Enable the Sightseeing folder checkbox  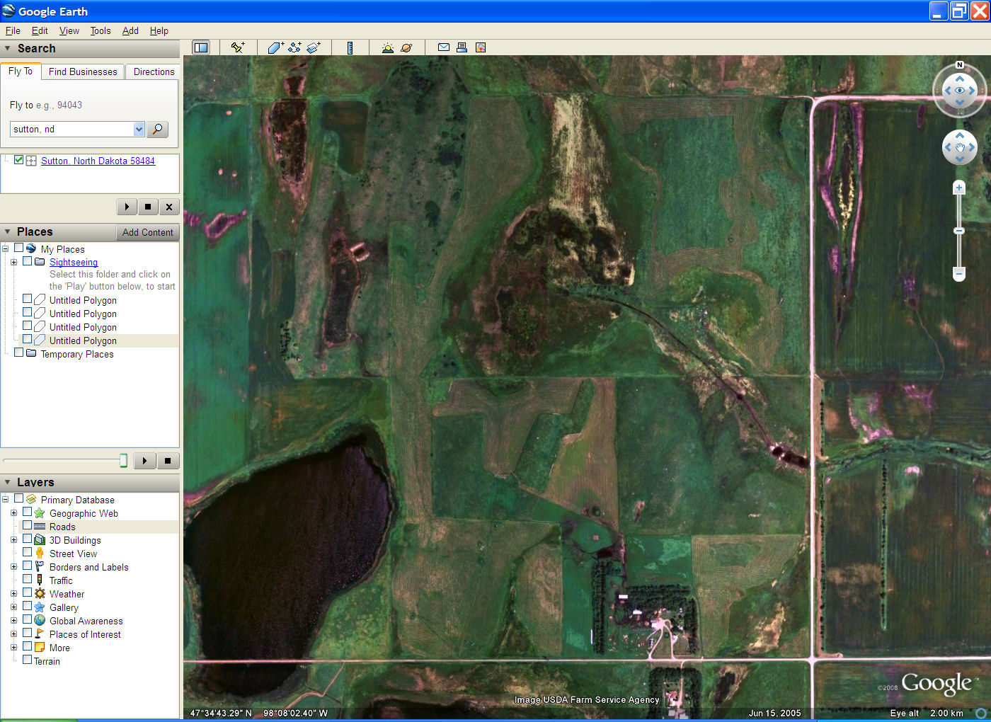[27, 261]
